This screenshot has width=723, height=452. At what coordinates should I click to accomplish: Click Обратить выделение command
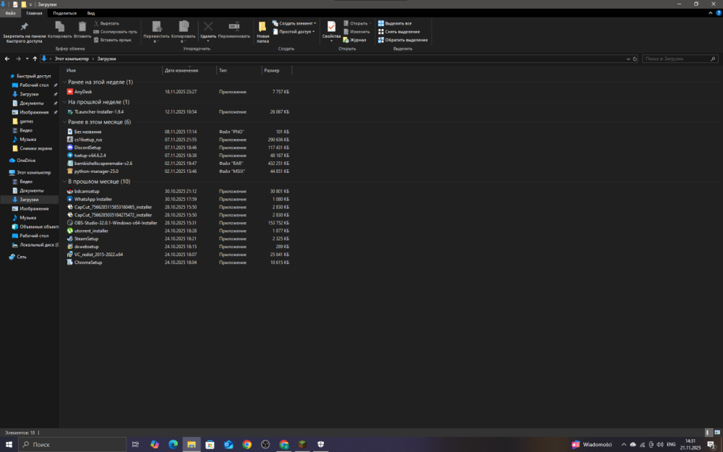click(403, 40)
